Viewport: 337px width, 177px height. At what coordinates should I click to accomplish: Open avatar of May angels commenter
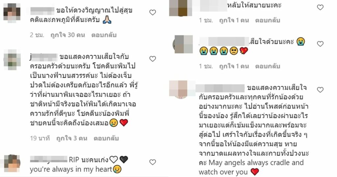pyautogui.click(x=181, y=89)
